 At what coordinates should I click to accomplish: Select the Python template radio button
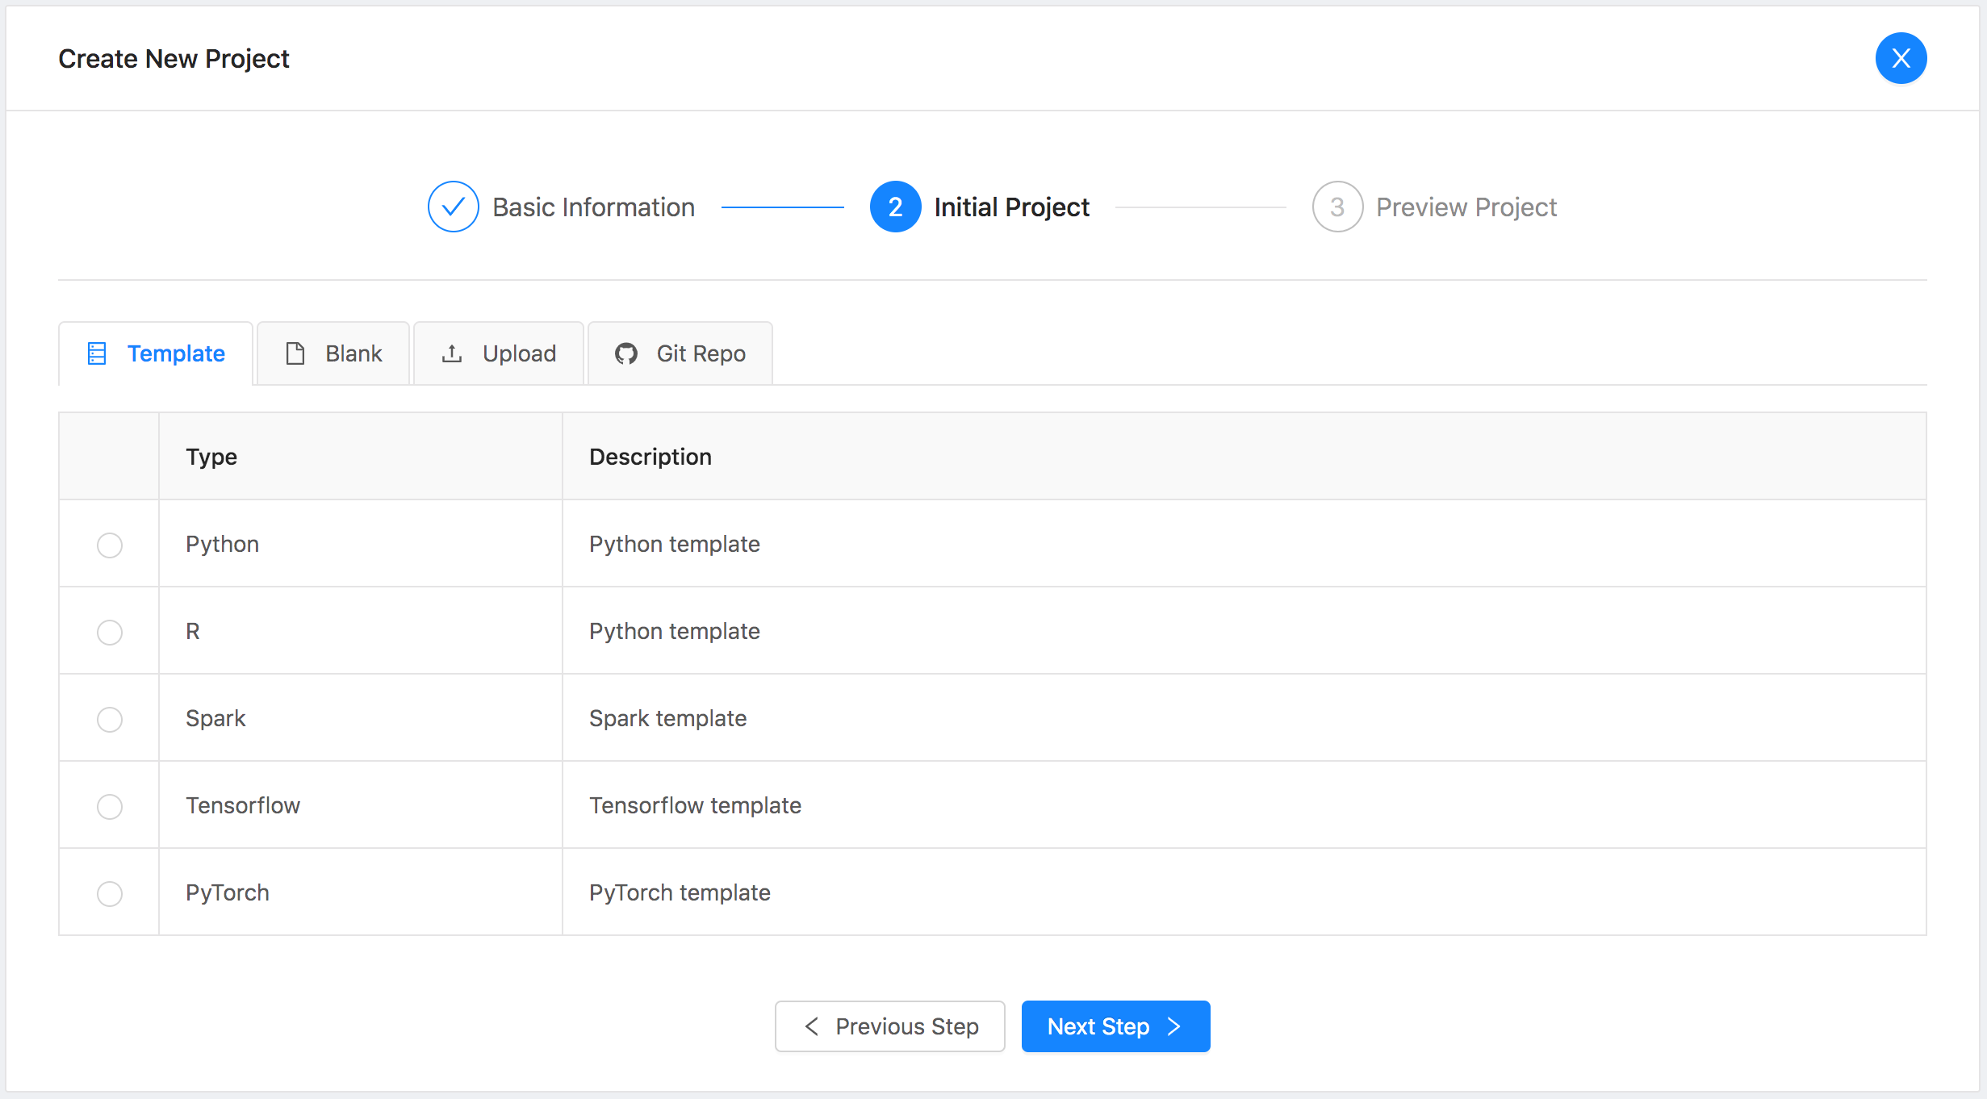(110, 545)
